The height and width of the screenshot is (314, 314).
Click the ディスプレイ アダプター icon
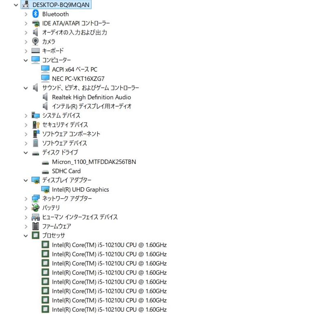click(36, 180)
